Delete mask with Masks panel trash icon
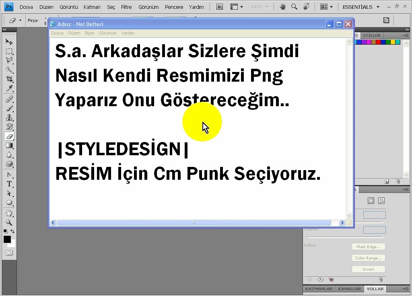This screenshot has width=412, height=296. pos(381,280)
